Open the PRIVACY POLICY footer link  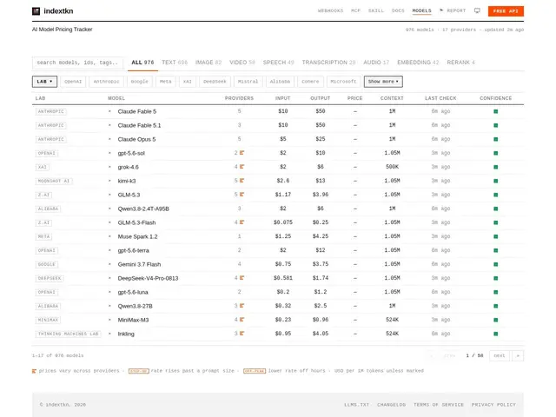coord(493,405)
